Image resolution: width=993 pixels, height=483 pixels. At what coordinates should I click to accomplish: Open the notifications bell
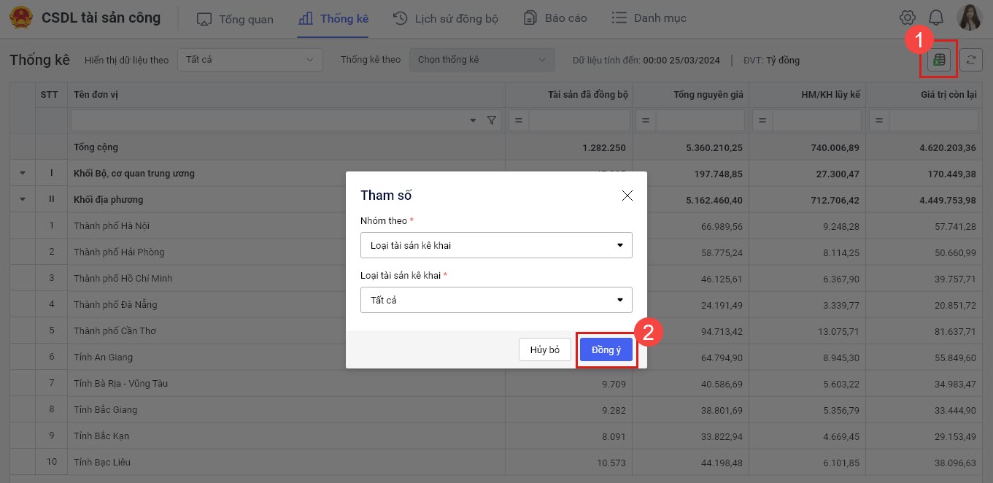(x=935, y=18)
